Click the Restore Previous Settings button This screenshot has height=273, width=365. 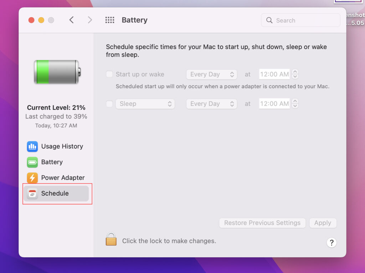pyautogui.click(x=262, y=223)
